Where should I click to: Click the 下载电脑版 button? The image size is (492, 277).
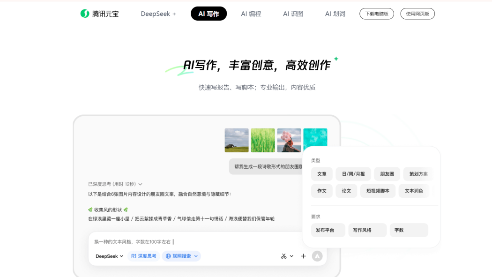[377, 14]
